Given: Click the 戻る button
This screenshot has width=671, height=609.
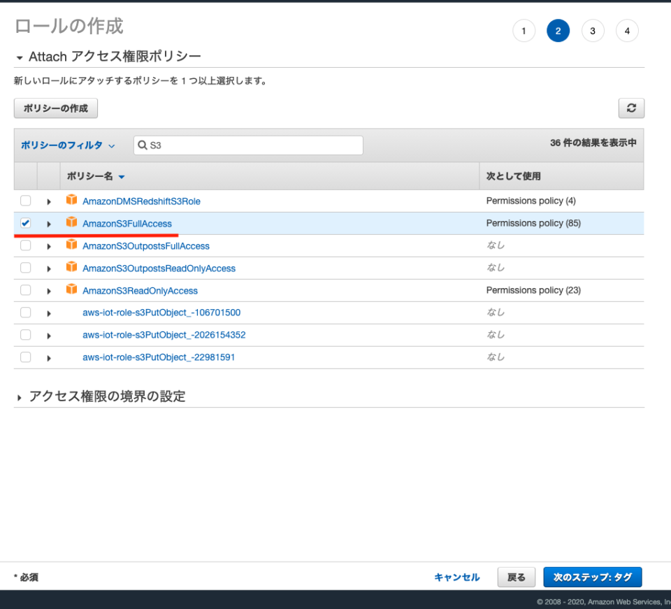Looking at the screenshot, I should 517,577.
